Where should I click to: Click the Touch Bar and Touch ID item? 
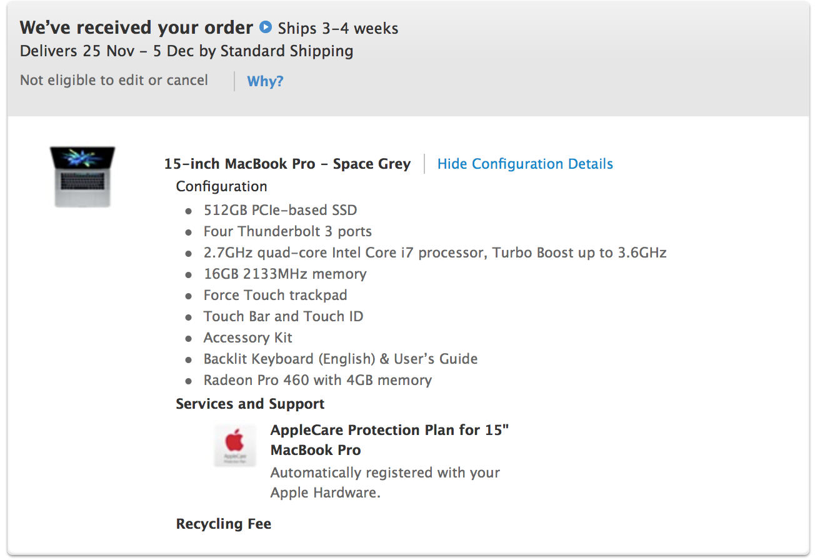pyautogui.click(x=283, y=317)
